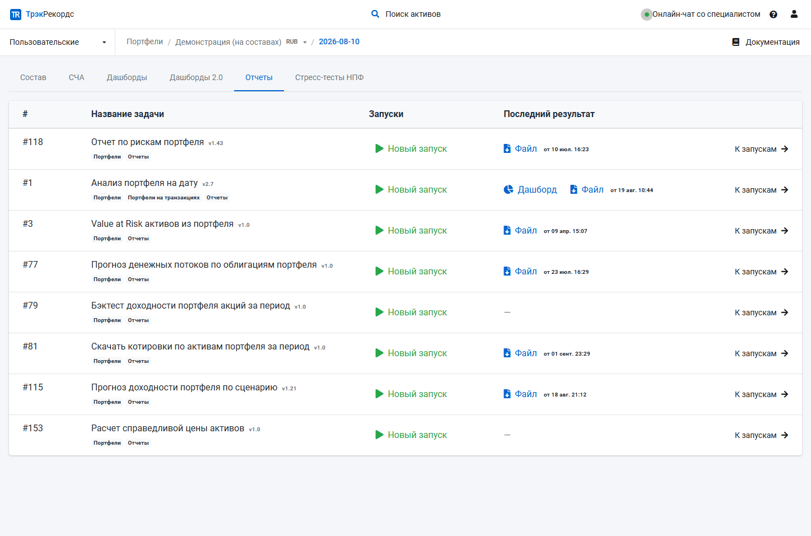811x536 pixels.
Task: Click the search magnifier icon
Action: click(375, 14)
